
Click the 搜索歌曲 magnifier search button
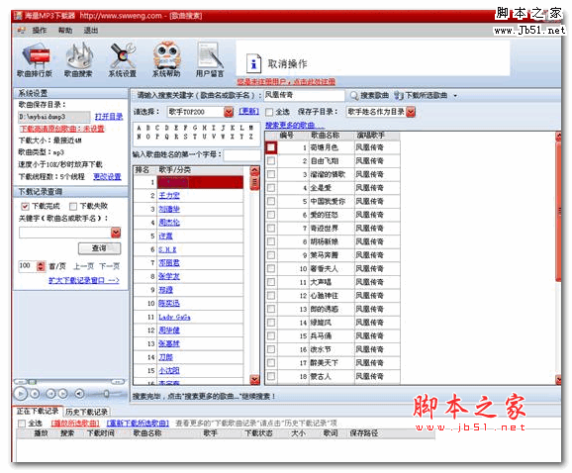click(370, 96)
